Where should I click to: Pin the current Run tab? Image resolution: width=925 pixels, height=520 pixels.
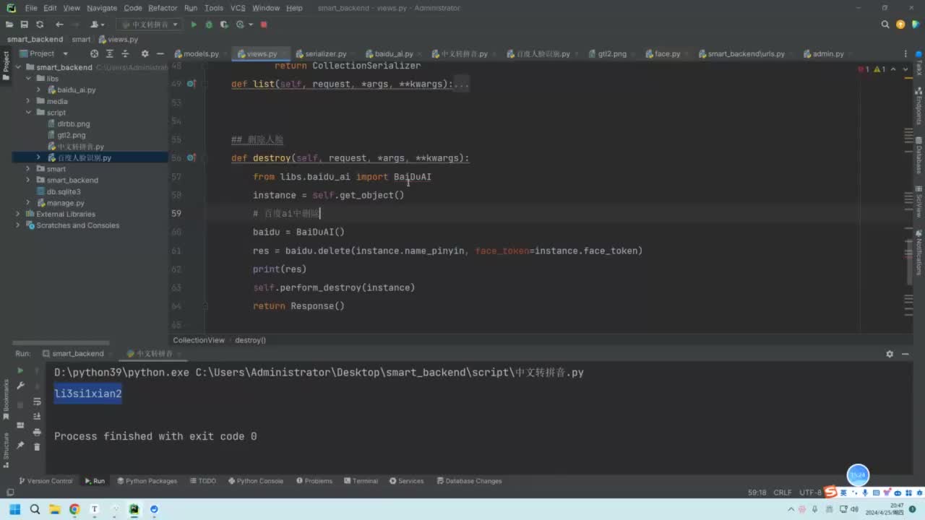click(x=20, y=446)
